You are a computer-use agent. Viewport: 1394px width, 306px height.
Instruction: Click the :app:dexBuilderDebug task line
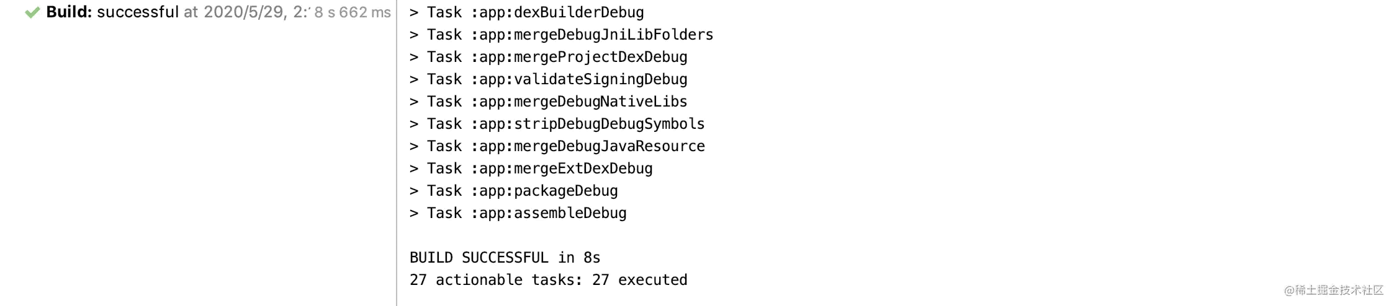click(x=526, y=12)
